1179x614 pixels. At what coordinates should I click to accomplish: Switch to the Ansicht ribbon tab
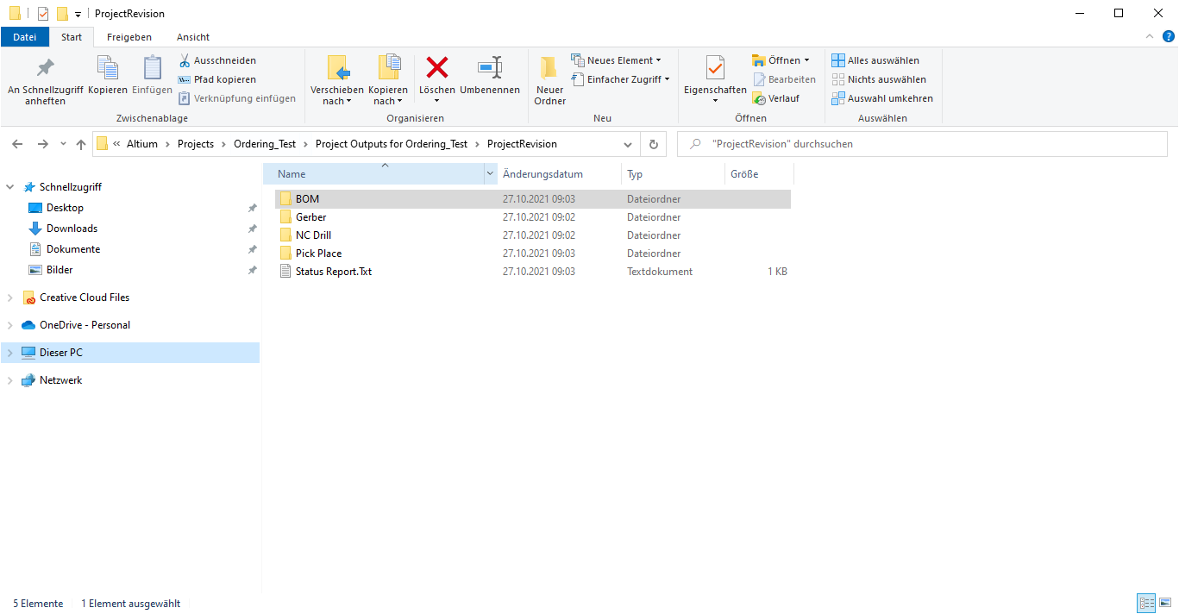click(x=193, y=37)
